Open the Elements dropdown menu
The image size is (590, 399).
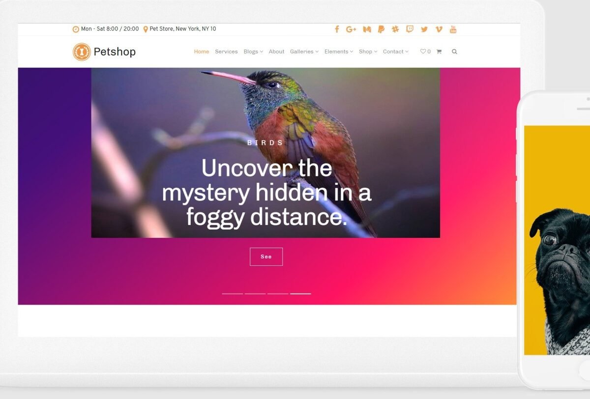click(338, 52)
